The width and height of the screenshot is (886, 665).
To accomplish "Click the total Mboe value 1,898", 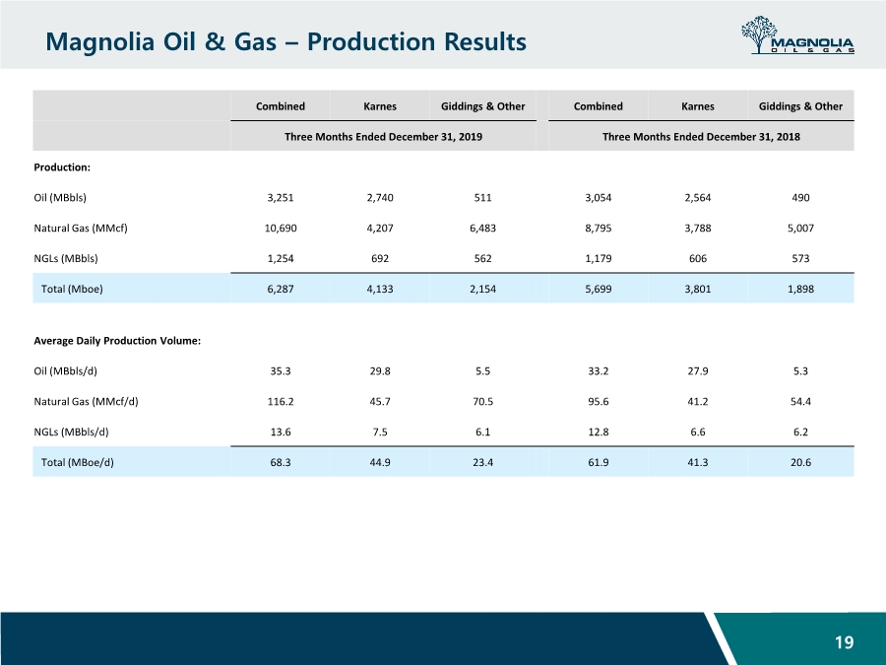I will (800, 289).
